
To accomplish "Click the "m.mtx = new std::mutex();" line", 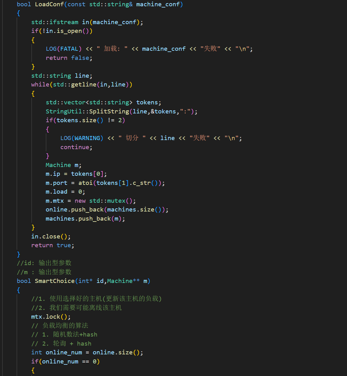I will (91, 201).
